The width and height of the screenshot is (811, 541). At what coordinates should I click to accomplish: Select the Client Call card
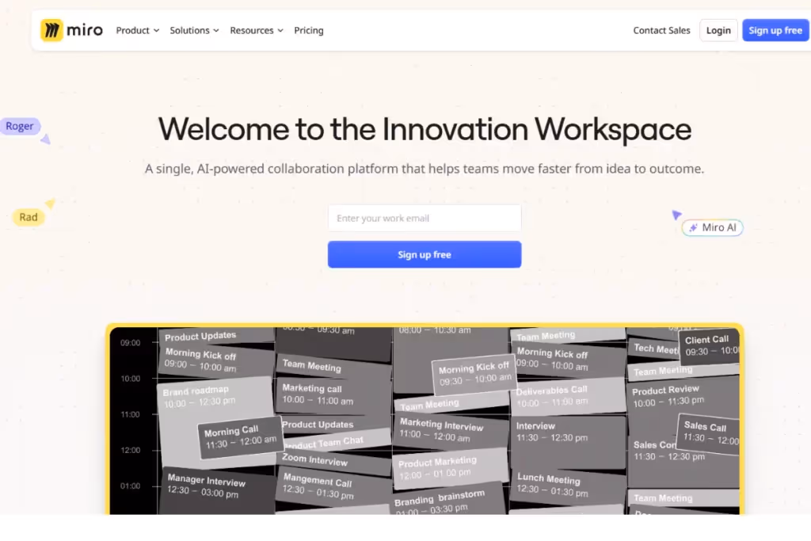pos(709,345)
